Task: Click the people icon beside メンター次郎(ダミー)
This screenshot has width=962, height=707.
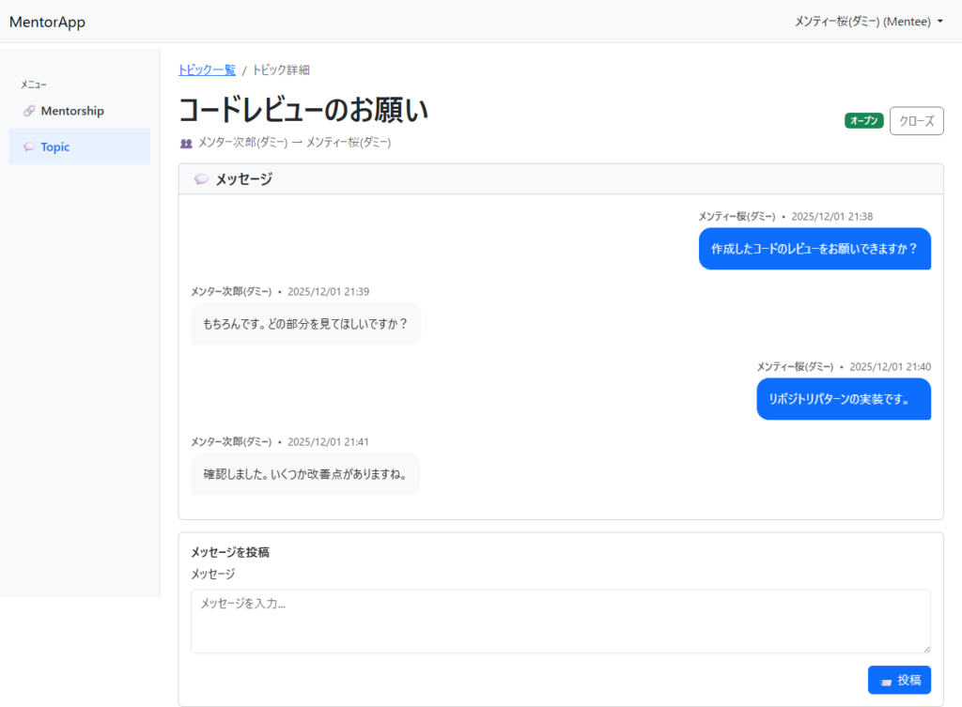Action: (x=186, y=143)
